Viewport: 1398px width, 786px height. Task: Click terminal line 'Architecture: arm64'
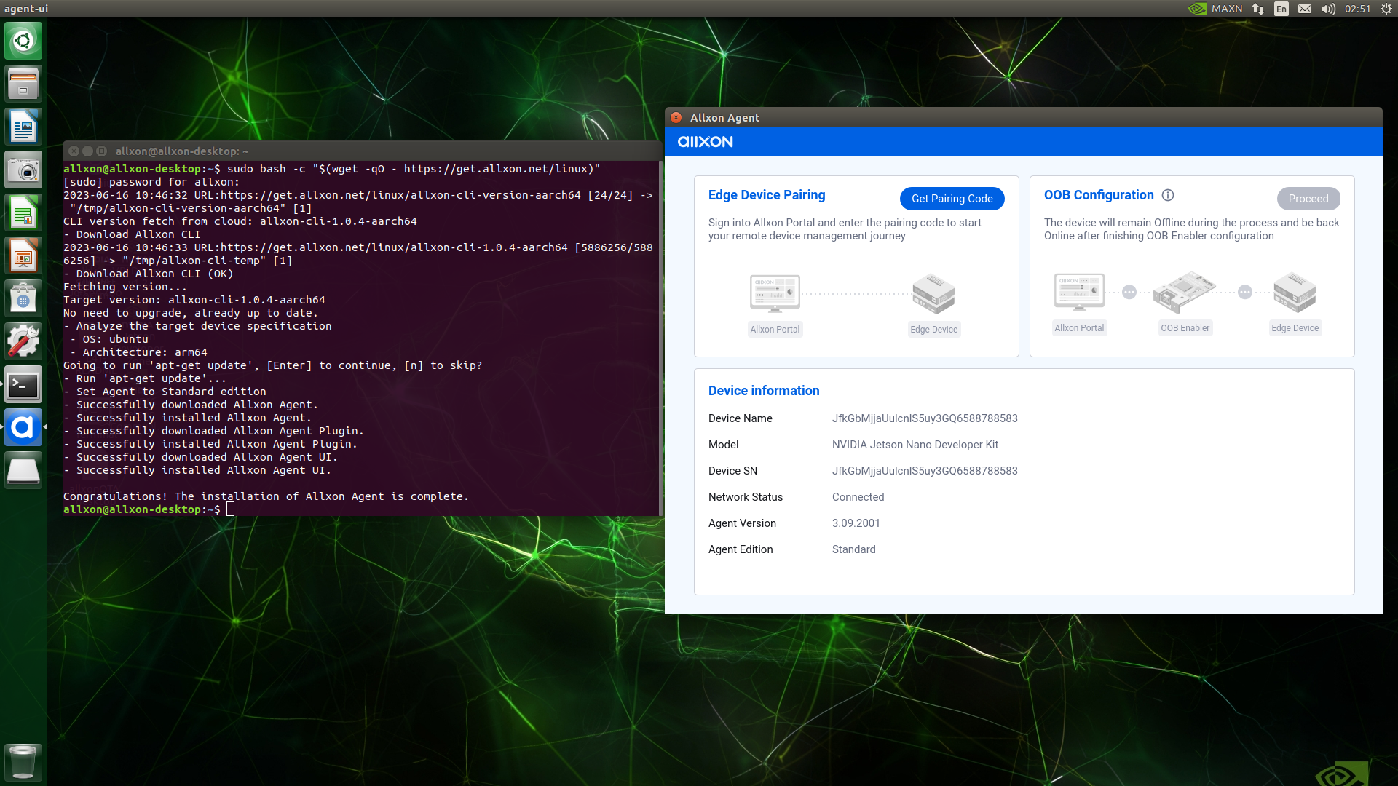click(138, 352)
